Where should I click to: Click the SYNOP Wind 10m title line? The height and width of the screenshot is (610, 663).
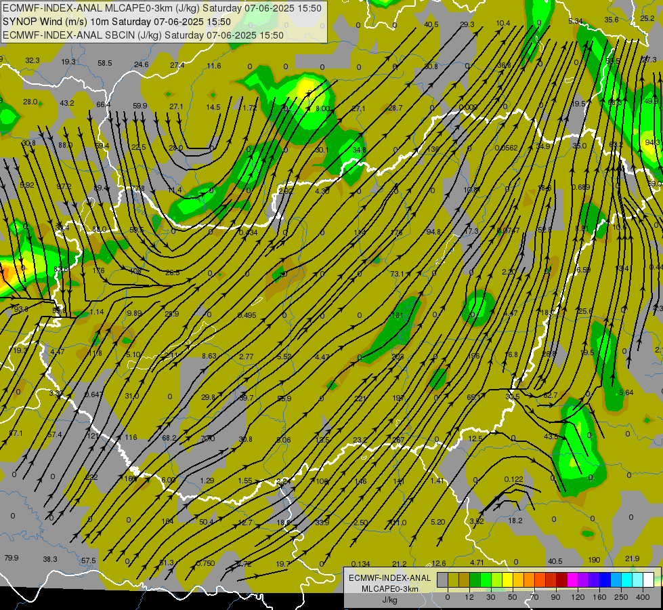point(116,22)
